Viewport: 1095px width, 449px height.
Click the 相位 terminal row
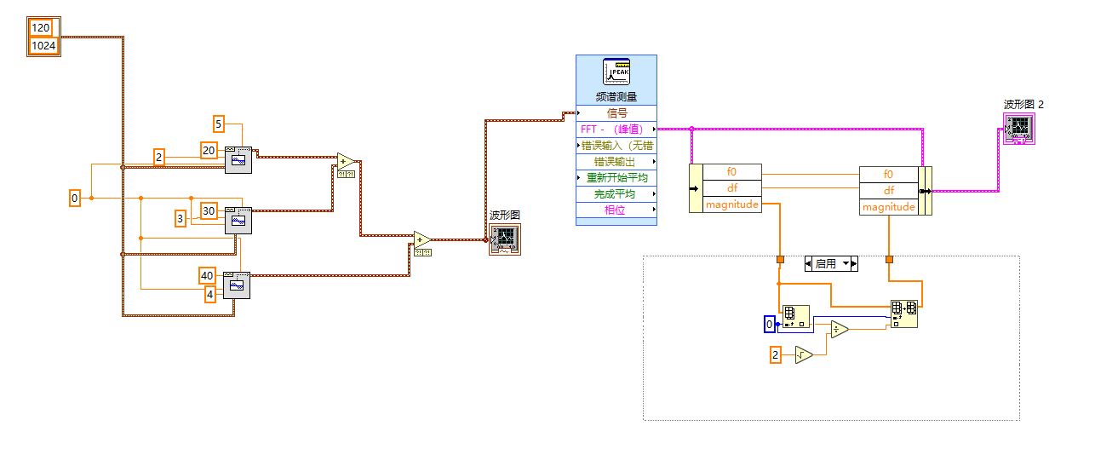pyautogui.click(x=616, y=210)
